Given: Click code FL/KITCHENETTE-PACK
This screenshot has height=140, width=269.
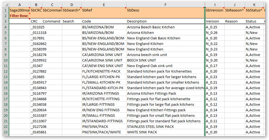Looking at the screenshot, I should 104,71.
